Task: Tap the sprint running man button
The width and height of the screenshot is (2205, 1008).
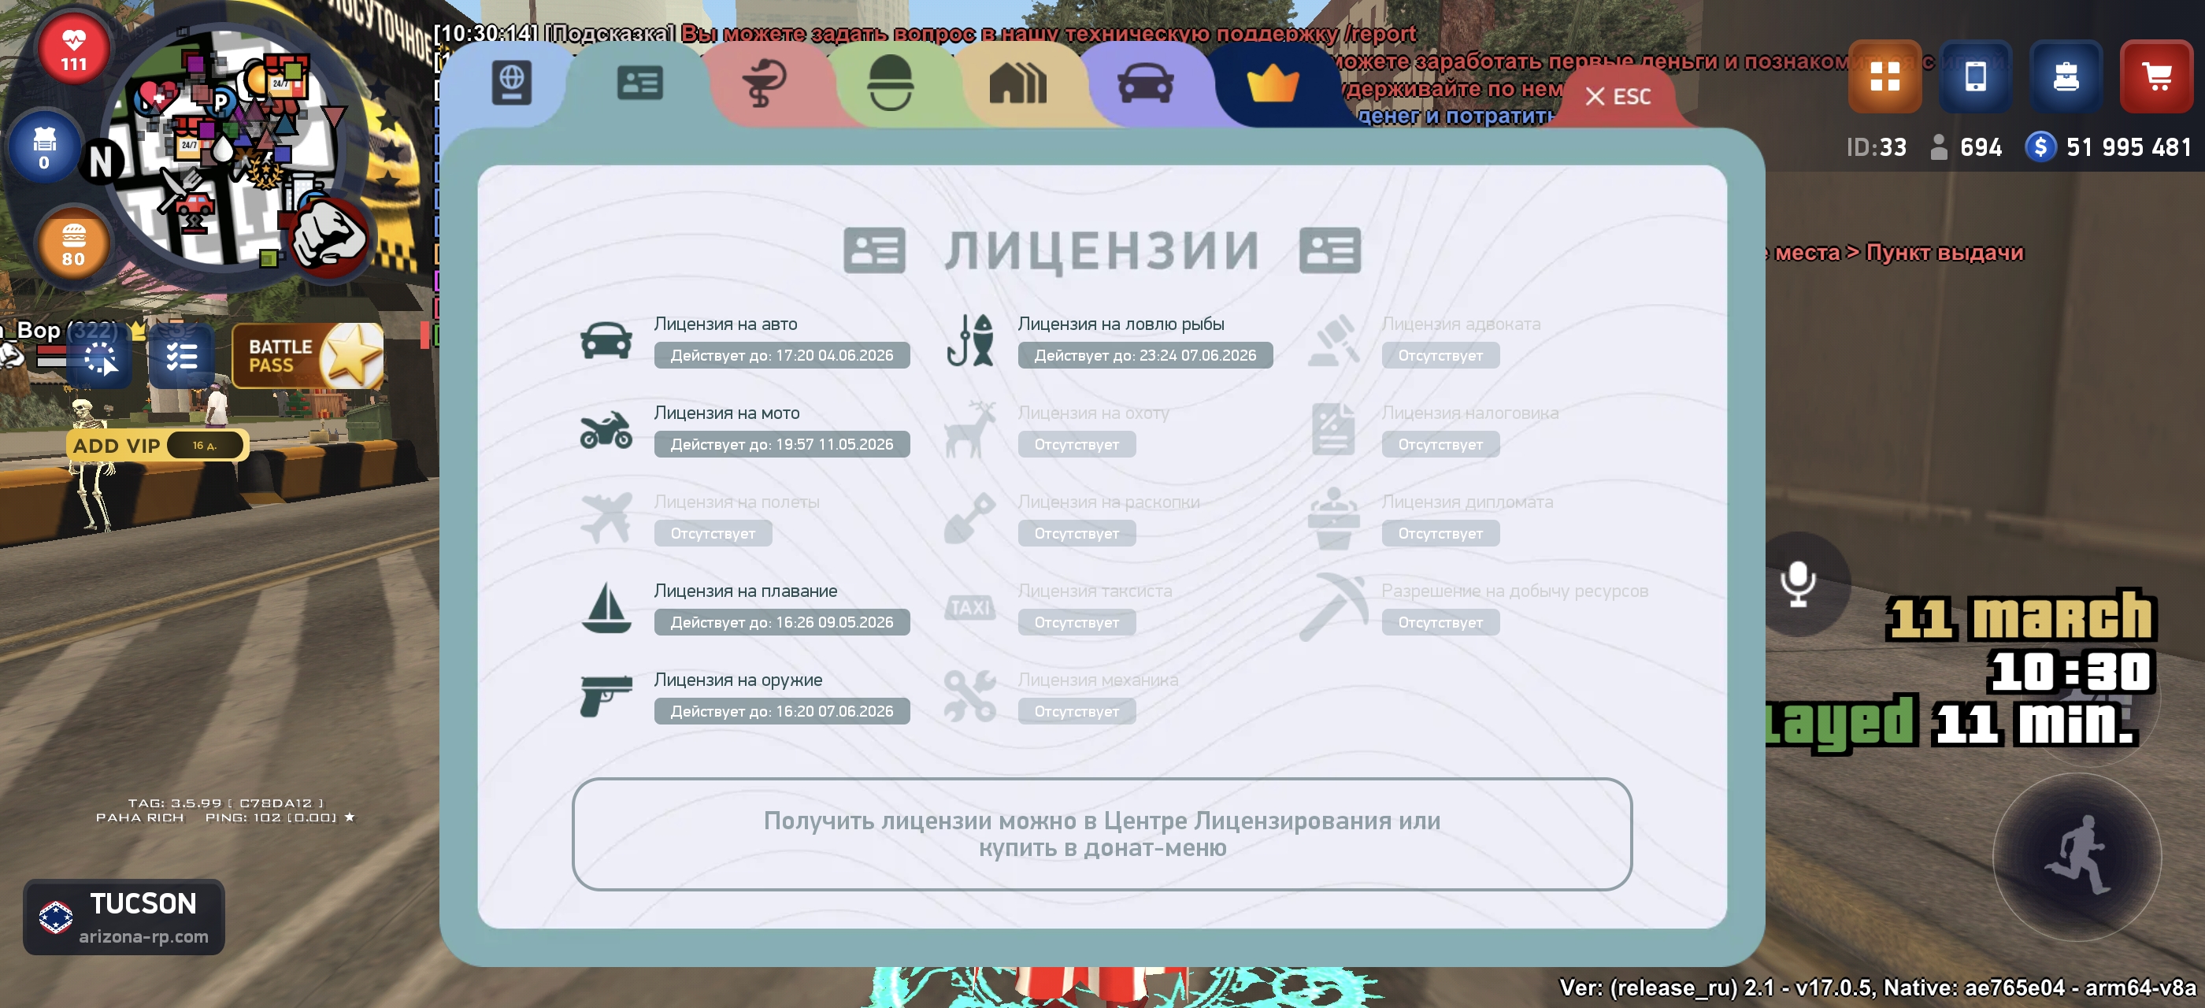Action: [x=2078, y=857]
